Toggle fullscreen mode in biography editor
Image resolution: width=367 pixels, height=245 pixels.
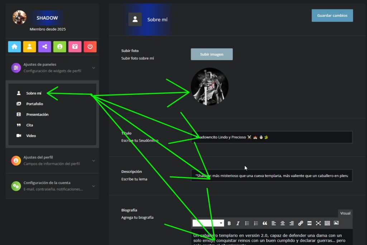point(318,223)
